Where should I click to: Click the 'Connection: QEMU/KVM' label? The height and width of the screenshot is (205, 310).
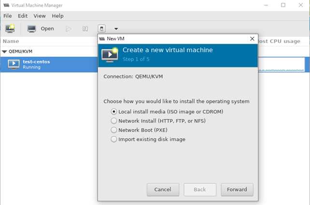coord(133,76)
